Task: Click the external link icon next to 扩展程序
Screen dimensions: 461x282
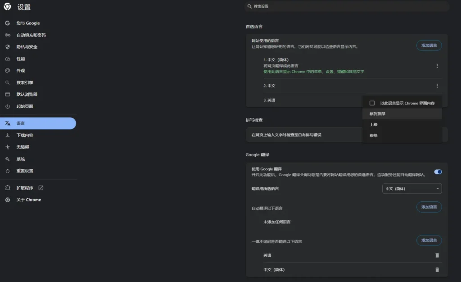Action: [x=41, y=187]
